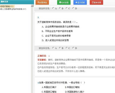
Task: Click the 题库目录 sidebar header
Action: pyautogui.click(x=17, y=2)
